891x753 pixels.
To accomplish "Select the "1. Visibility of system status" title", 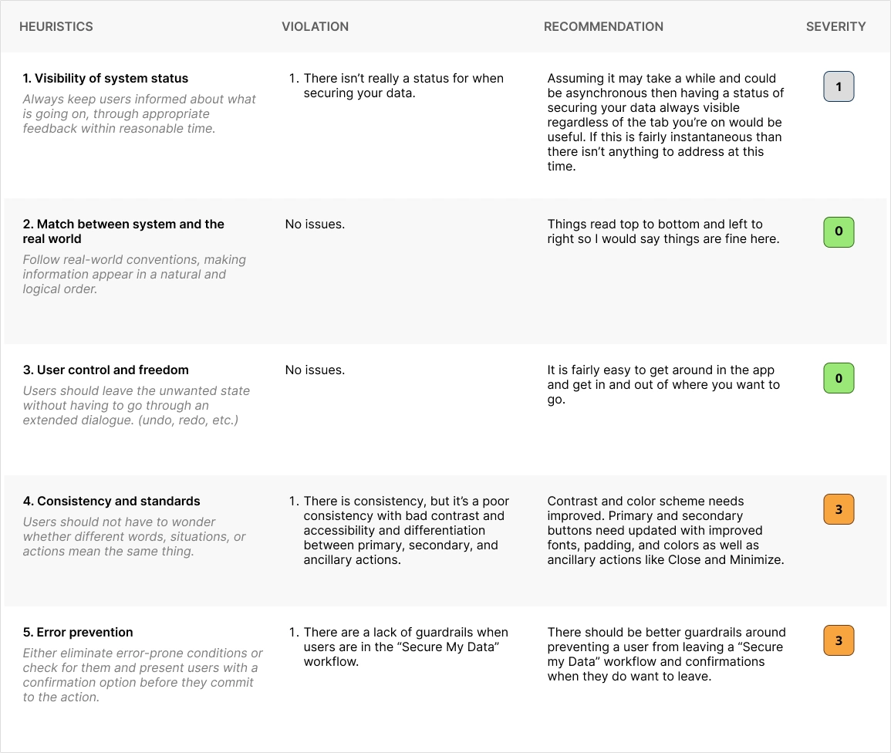I will (x=106, y=79).
